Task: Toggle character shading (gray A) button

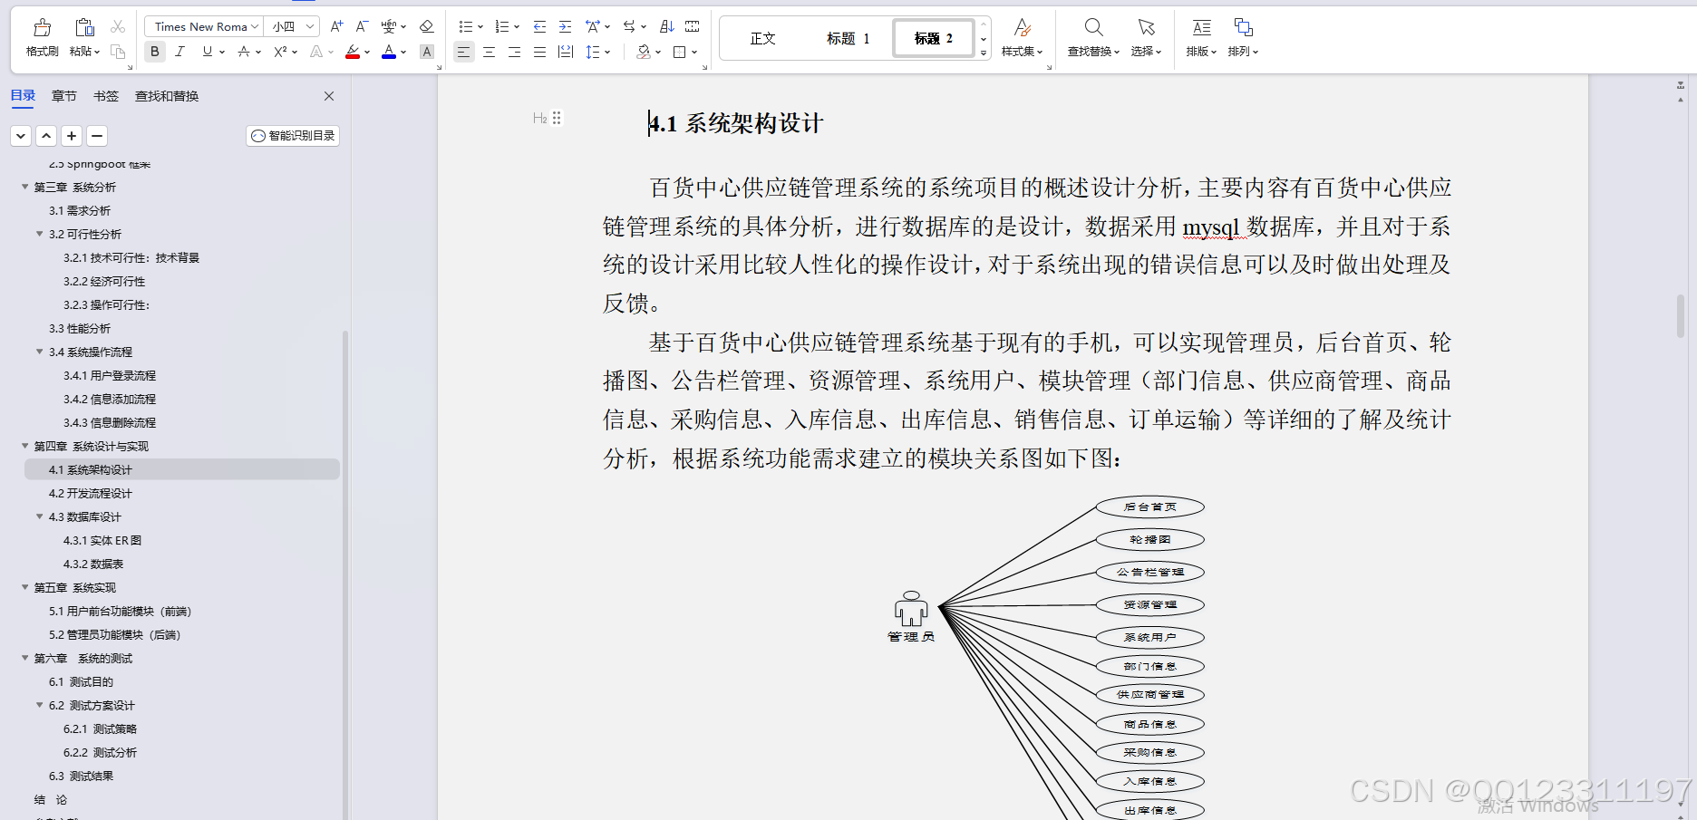Action: pyautogui.click(x=427, y=52)
